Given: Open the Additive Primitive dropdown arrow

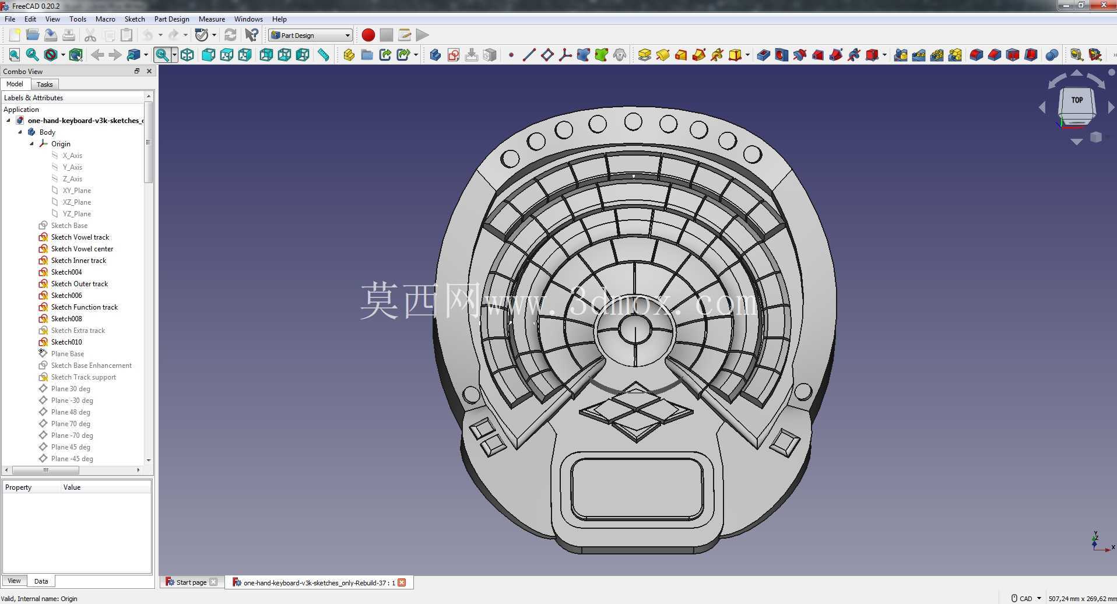Looking at the screenshot, I should click(747, 55).
